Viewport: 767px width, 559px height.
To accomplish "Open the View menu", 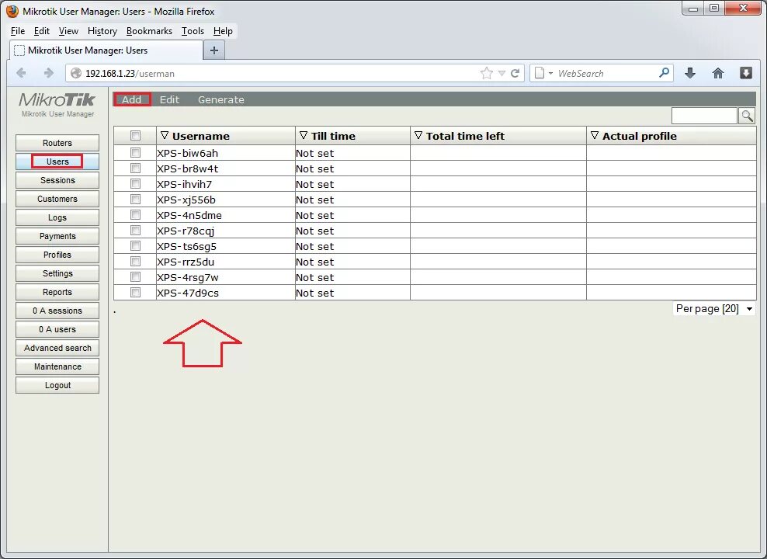I will coord(68,31).
